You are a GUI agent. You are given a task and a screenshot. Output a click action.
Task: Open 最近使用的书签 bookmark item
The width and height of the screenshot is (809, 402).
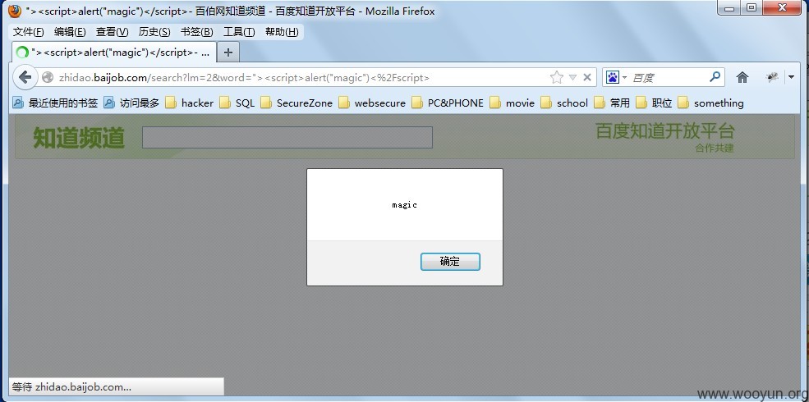[55, 103]
